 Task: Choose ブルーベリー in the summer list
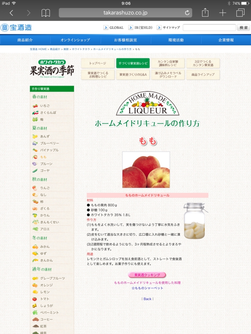coord(49,143)
